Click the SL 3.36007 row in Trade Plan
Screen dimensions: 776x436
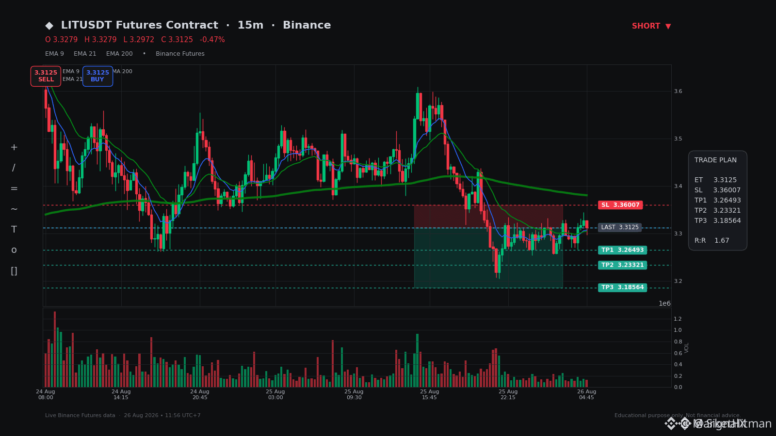(717, 190)
